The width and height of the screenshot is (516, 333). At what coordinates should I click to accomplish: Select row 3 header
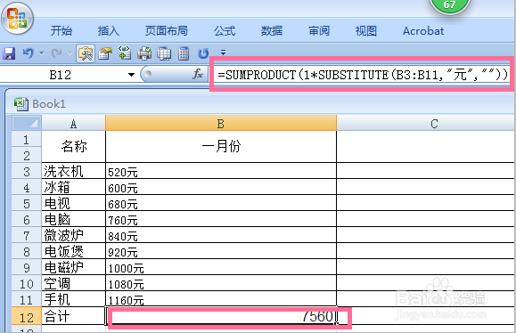click(x=27, y=171)
